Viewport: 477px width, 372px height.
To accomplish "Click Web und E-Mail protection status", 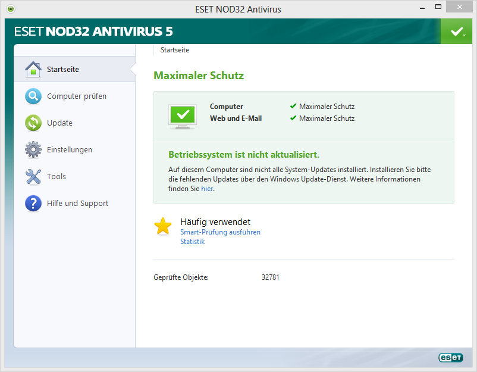I will (x=327, y=118).
